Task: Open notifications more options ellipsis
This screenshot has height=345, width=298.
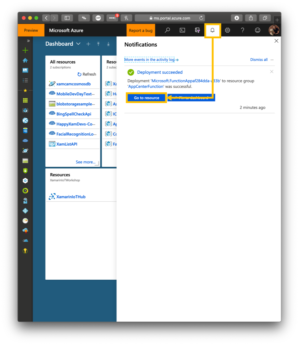Action: [272, 59]
